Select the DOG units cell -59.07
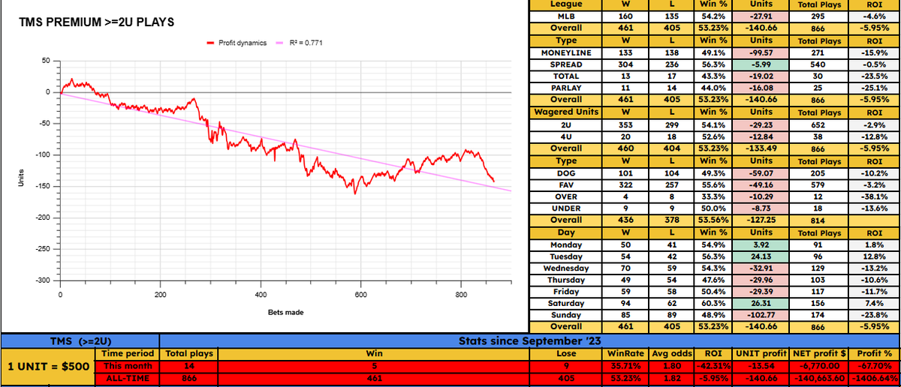901x387 pixels. coord(761,172)
